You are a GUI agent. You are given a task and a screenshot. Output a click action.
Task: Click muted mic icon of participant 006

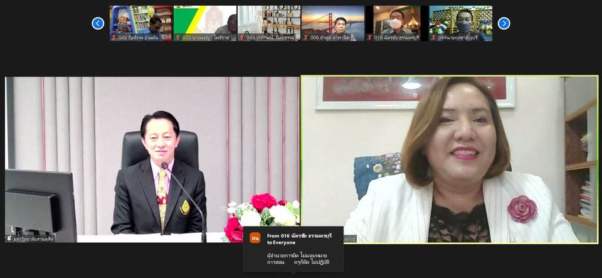(305, 38)
